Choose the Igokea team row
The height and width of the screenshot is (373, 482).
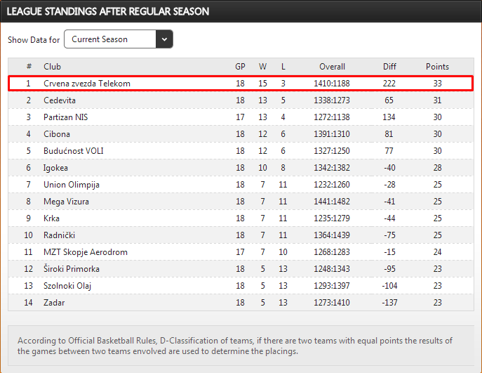pyautogui.click(x=57, y=168)
